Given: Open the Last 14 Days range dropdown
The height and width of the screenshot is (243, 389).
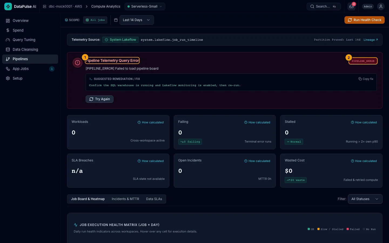Looking at the screenshot, I should tap(136, 20).
